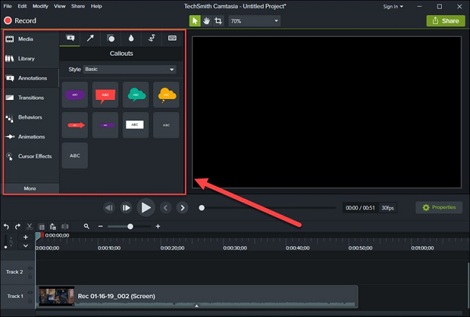Viewport: 470px width, 317px height.
Task: Open the Blur and Highlight annotation tab
Action: (131, 38)
